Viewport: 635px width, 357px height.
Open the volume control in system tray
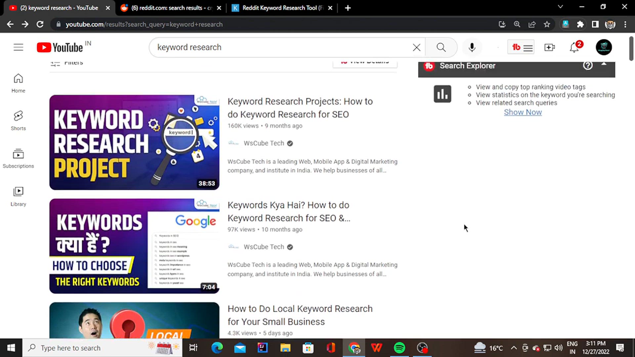(558, 348)
